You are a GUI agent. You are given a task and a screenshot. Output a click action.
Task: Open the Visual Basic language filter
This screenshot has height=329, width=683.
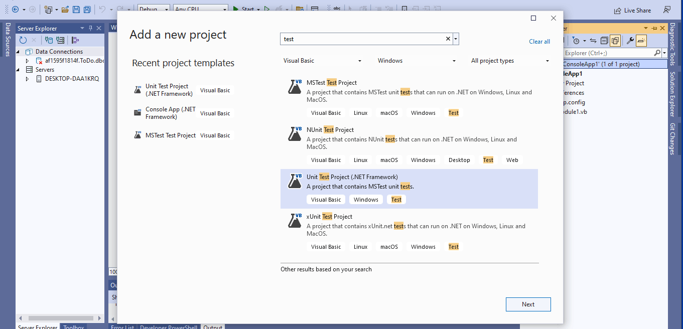322,61
